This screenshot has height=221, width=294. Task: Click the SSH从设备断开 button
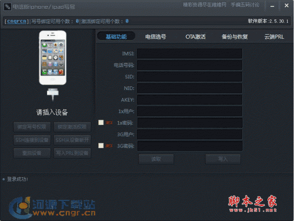(x=72, y=140)
